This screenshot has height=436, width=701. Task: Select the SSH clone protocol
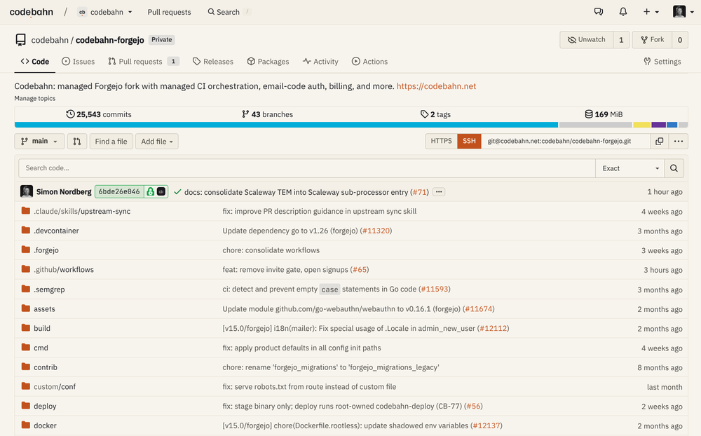coord(469,141)
